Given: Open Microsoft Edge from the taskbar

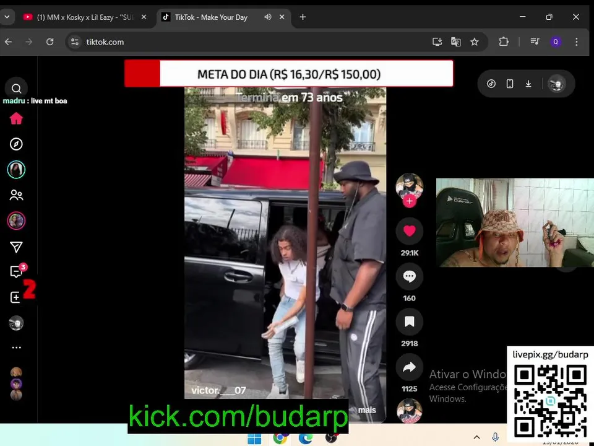Looking at the screenshot, I should click(x=305, y=439).
